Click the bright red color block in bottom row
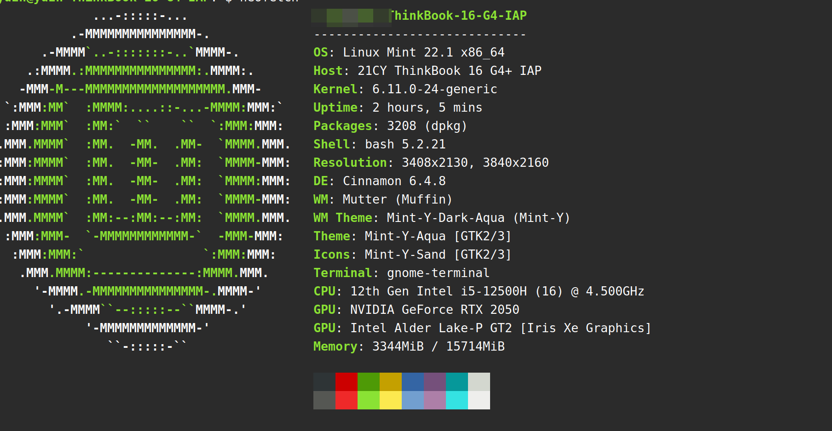The image size is (832, 431). point(347,400)
